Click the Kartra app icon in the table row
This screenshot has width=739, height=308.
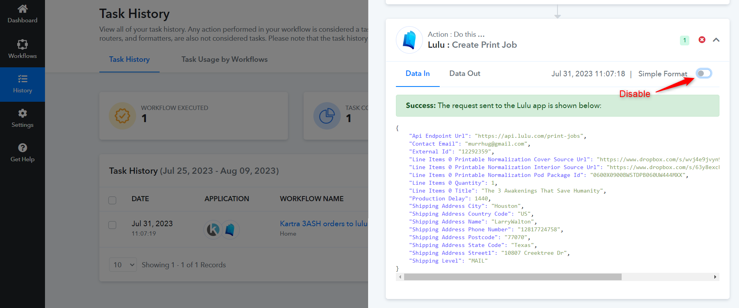213,229
